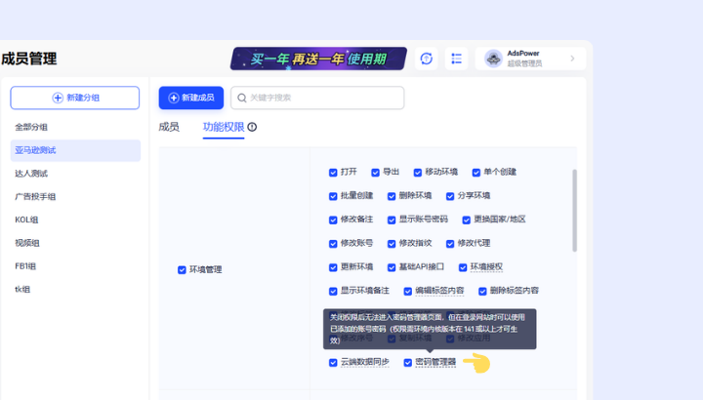The image size is (703, 400).
Task: Click the 新建分组 button
Action: coord(75,98)
